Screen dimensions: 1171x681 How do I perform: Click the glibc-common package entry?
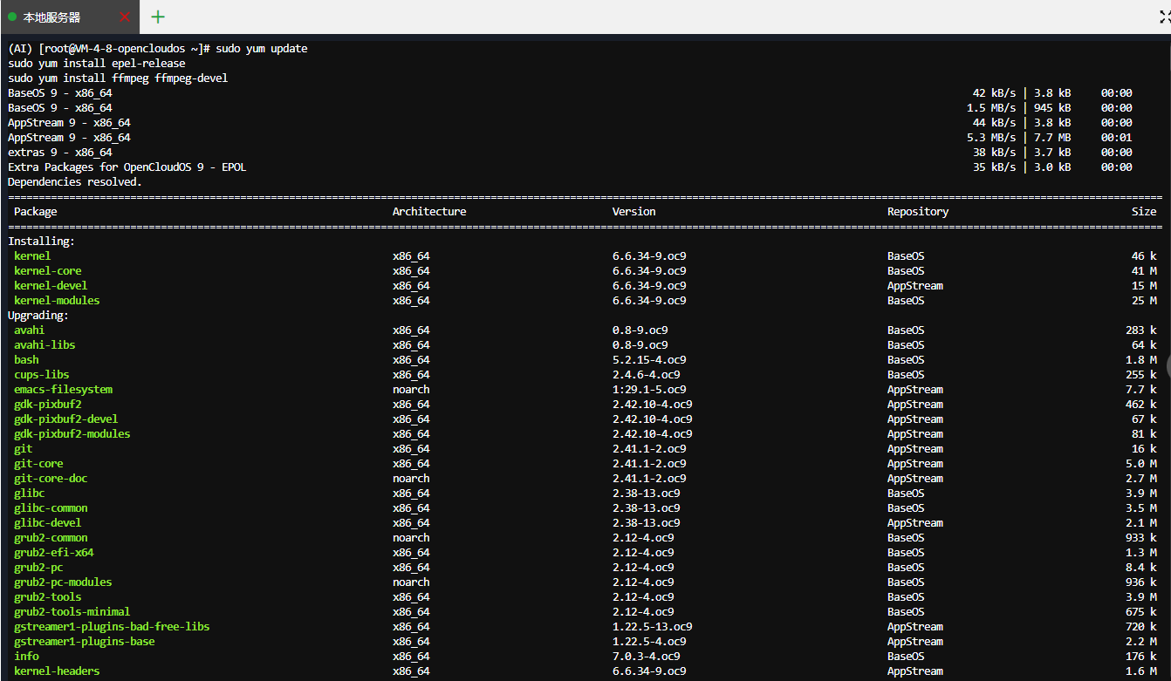[51, 507]
